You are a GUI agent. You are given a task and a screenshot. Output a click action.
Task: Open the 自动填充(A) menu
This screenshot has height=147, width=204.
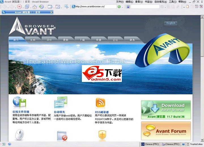161,2
